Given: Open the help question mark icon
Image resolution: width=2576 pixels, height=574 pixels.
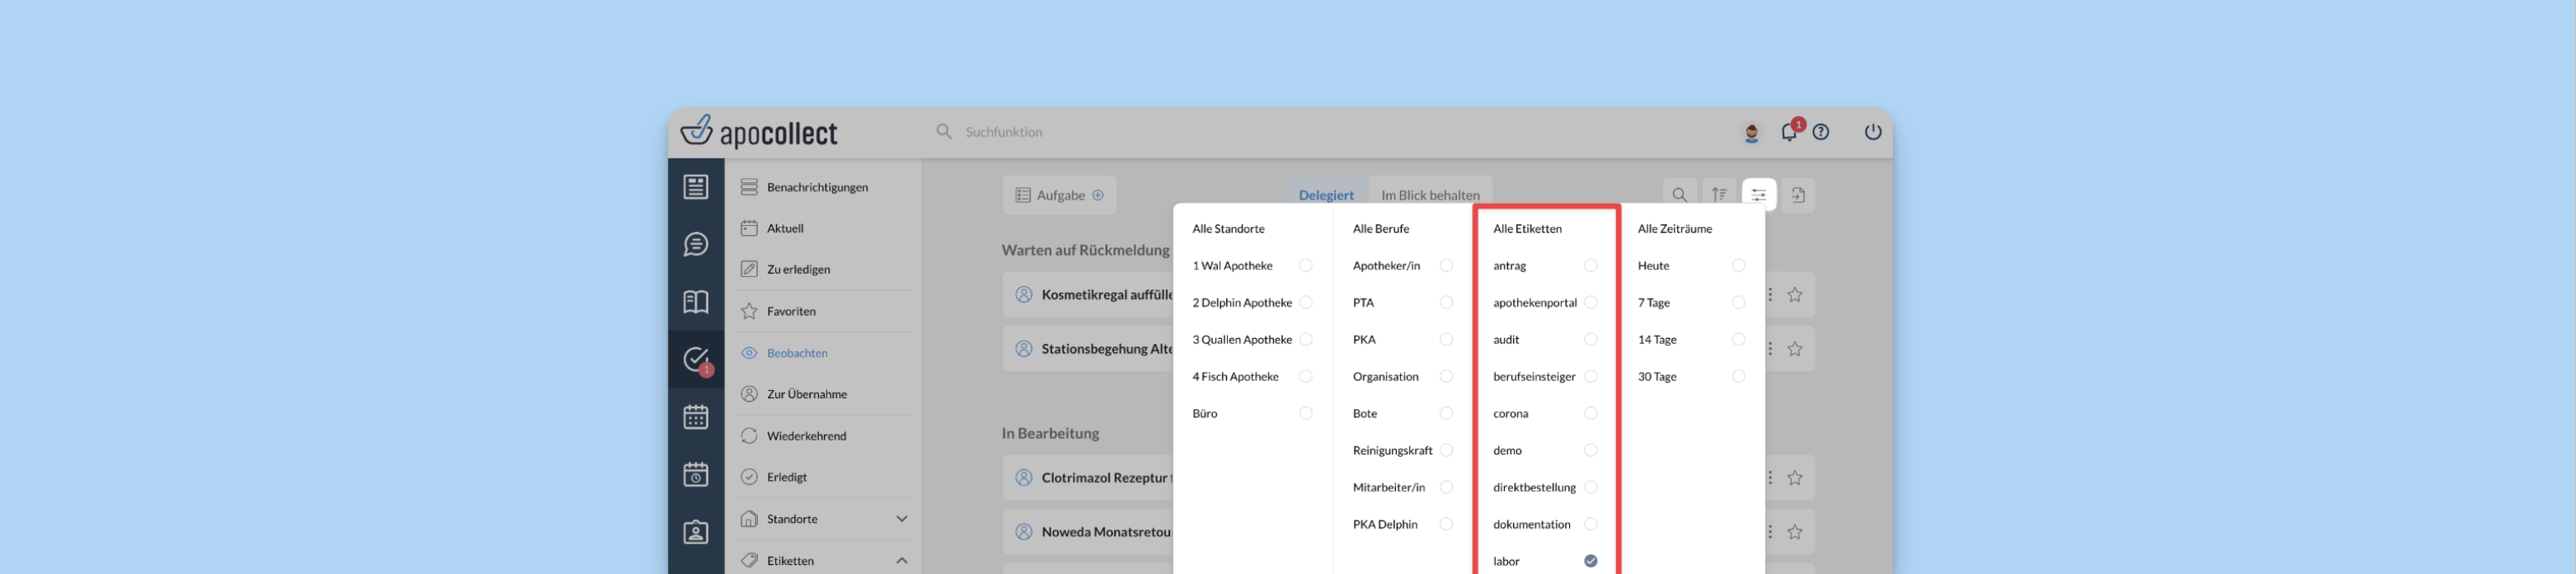Looking at the screenshot, I should click(1821, 132).
